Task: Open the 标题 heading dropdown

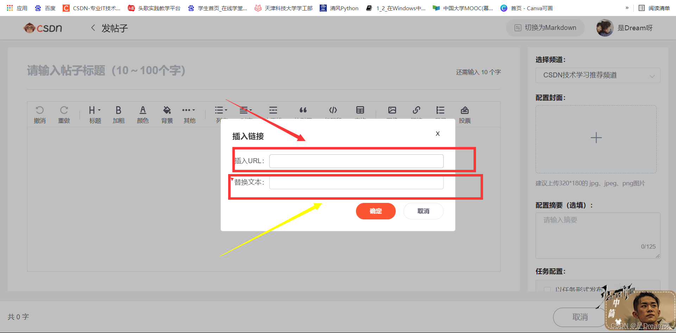Action: coord(95,110)
